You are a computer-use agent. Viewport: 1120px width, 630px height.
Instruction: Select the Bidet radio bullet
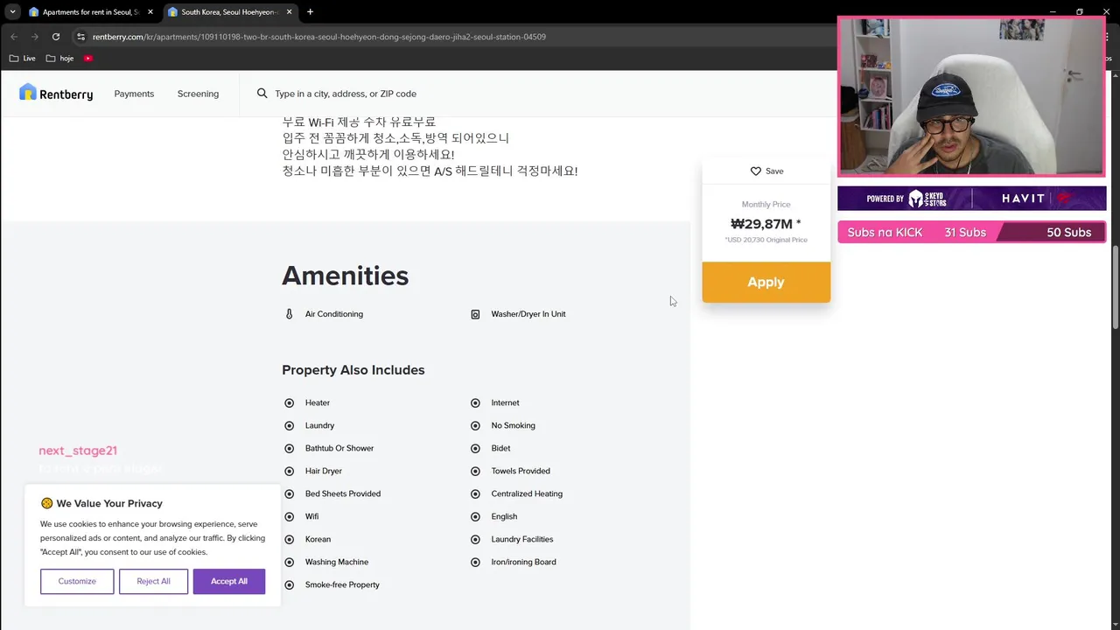pyautogui.click(x=475, y=448)
